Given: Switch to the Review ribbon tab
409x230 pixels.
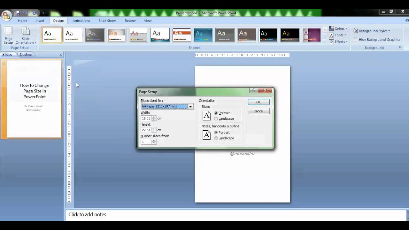Looking at the screenshot, I should (x=130, y=20).
